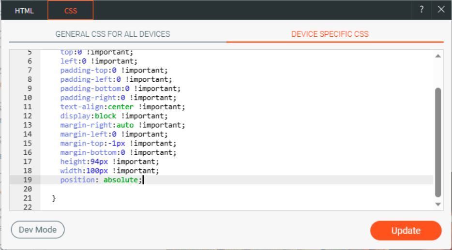The image size is (452, 250).
Task: Close the code editor dialog
Action: (441, 10)
